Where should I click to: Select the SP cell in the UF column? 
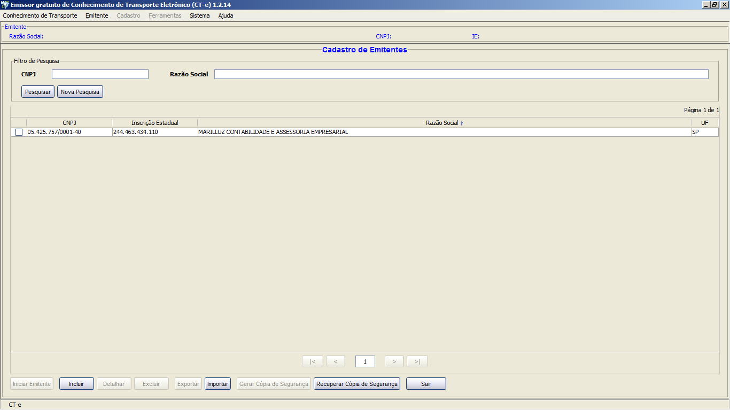coord(704,132)
